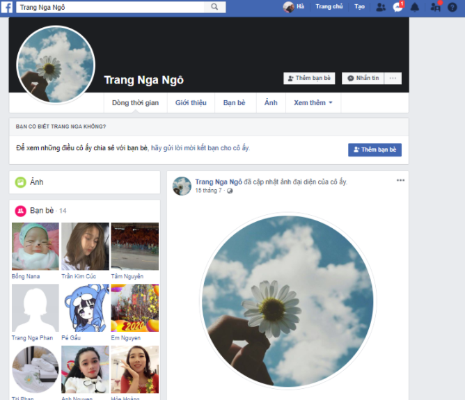The image size is (465, 400).
Task: Click the Nhắn tin button
Action: [363, 78]
